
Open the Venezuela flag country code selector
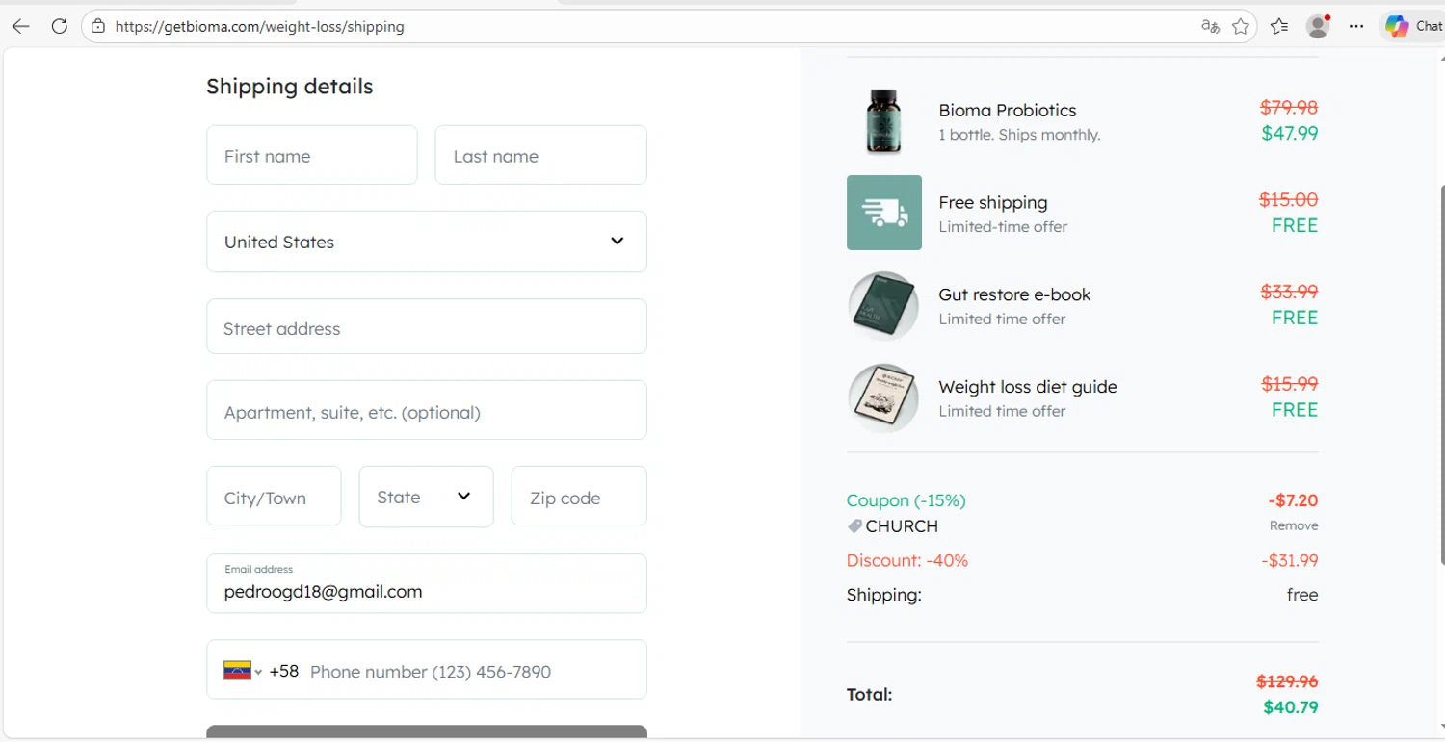[x=243, y=671]
